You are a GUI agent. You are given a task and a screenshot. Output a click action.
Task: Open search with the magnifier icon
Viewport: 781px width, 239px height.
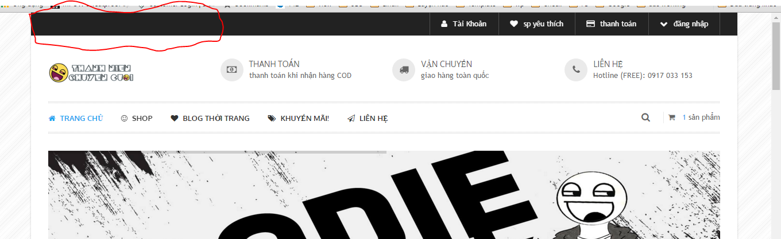[645, 117]
